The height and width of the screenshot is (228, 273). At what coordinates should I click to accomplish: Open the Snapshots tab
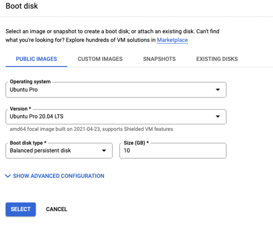[159, 59]
